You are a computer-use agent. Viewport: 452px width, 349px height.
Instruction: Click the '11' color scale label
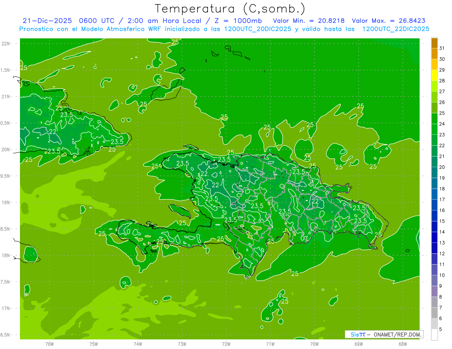pyautogui.click(x=442, y=264)
